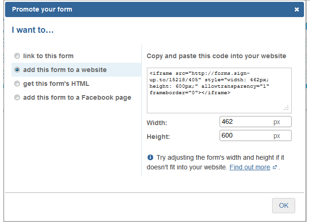Click the Height input field

(245, 136)
